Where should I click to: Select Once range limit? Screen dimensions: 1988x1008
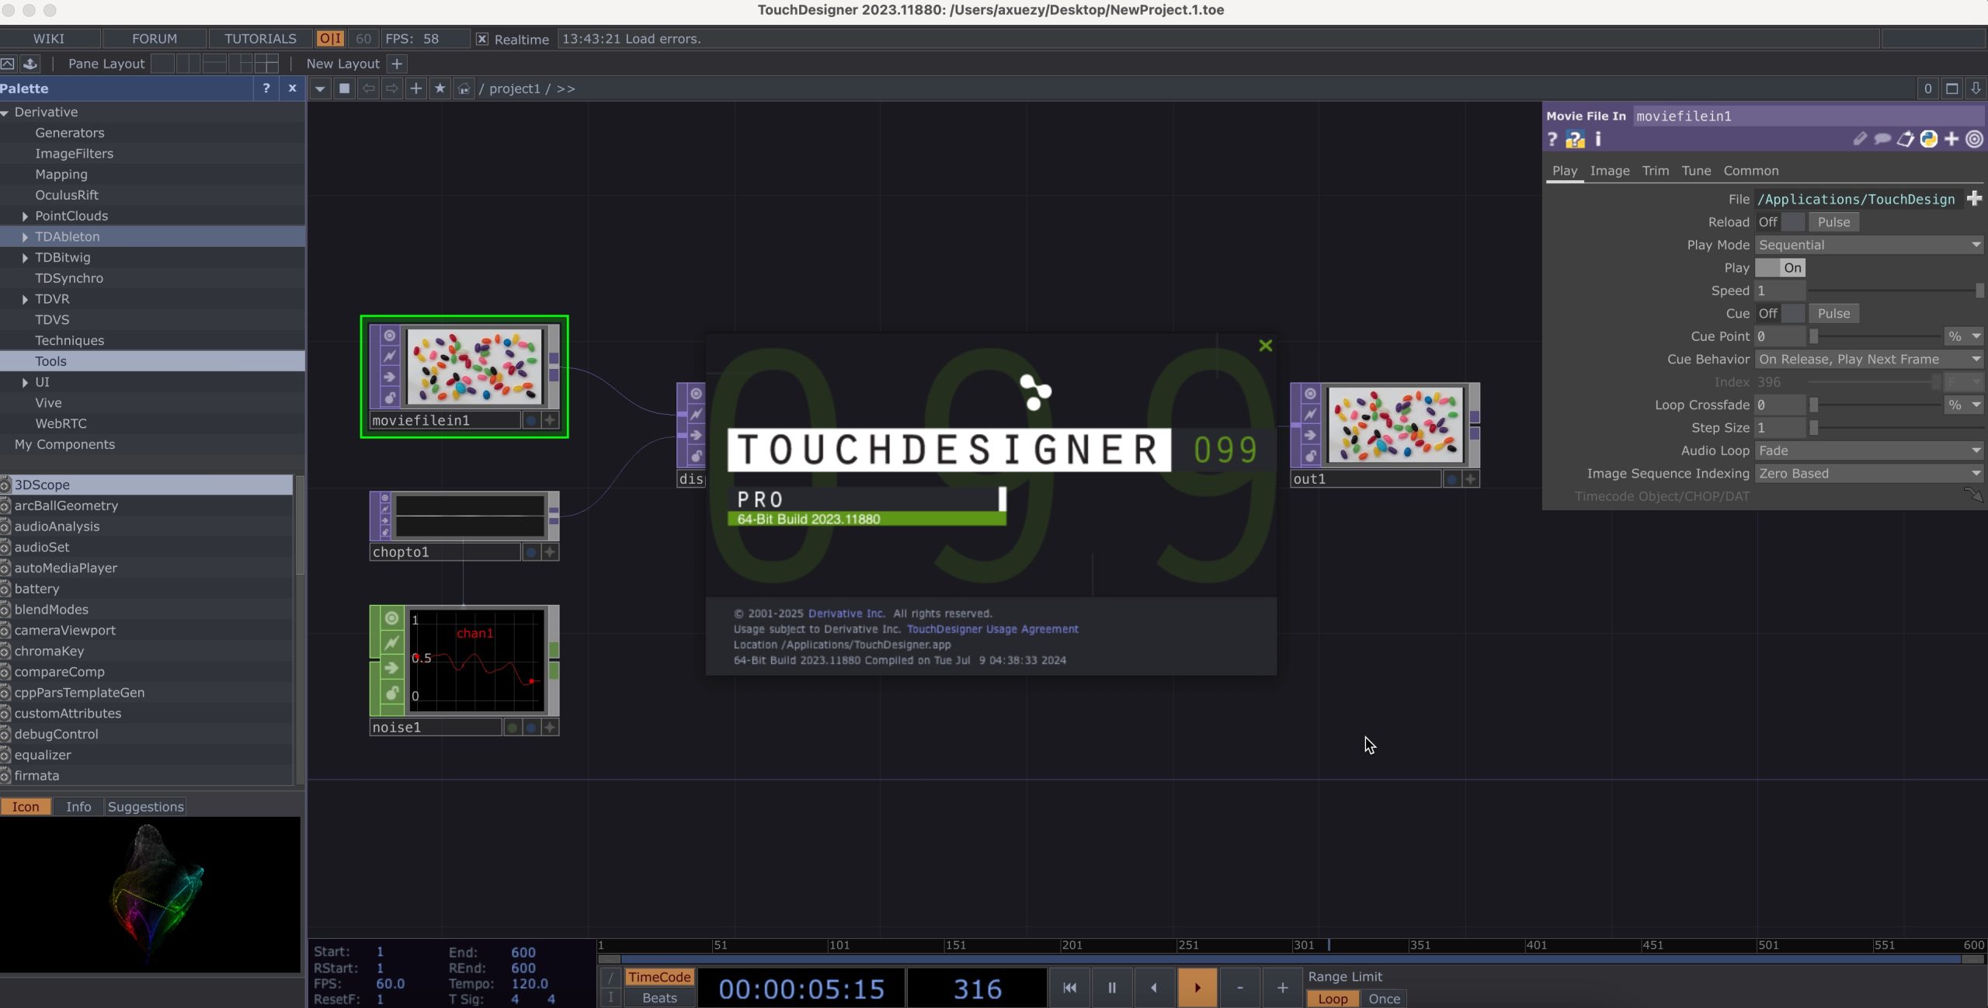[x=1384, y=999]
